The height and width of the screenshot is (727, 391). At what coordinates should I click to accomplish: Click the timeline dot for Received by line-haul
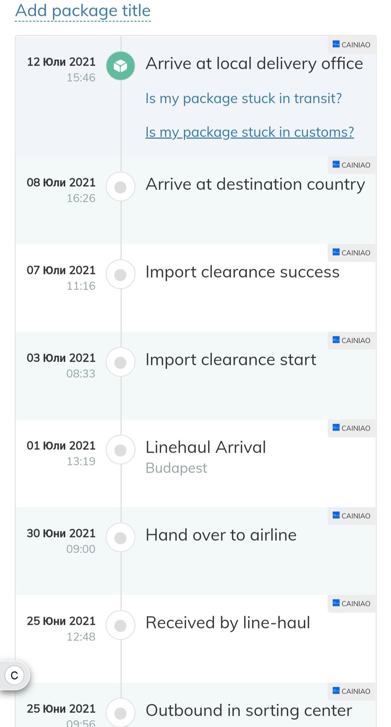(x=121, y=625)
